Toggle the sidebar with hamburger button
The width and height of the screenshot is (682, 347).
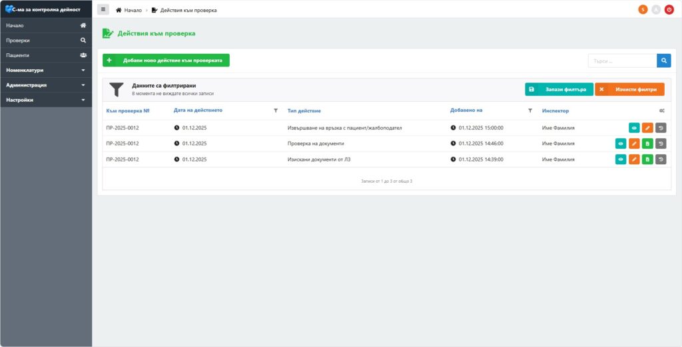pos(103,10)
